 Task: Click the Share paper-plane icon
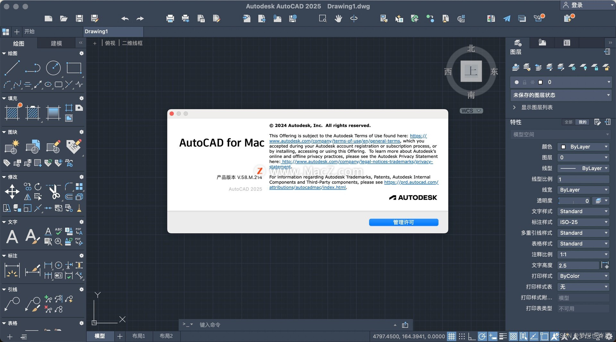[x=507, y=19]
